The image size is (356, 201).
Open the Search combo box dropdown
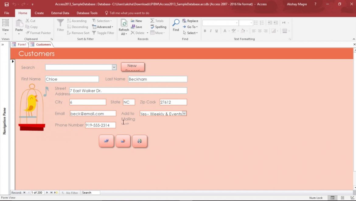114,67
